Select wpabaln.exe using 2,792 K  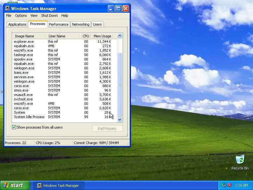[x=65, y=64]
